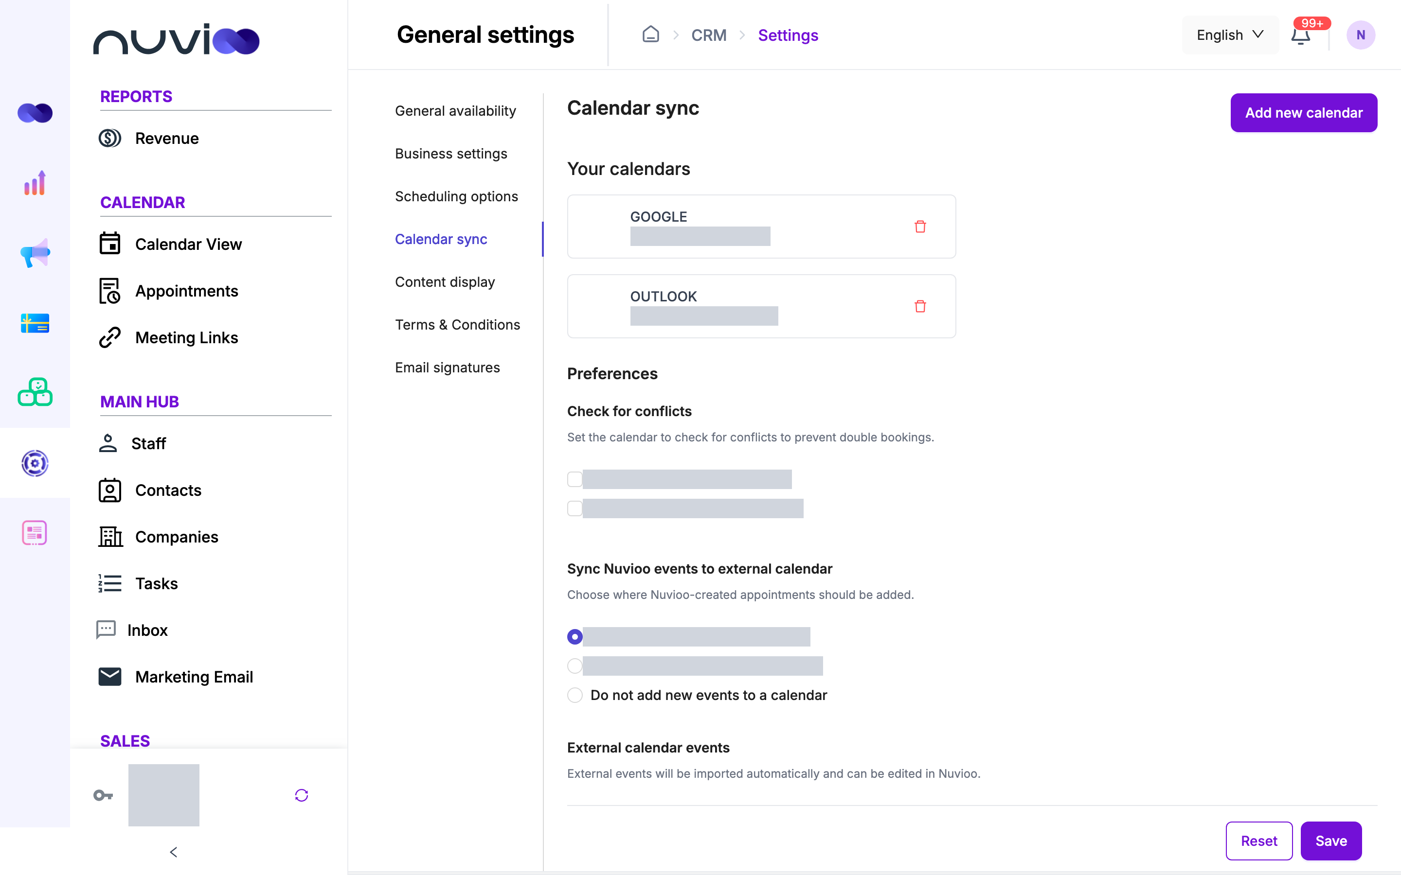The width and height of the screenshot is (1401, 875).
Task: Open the CRM gear rail icon
Action: tap(35, 463)
